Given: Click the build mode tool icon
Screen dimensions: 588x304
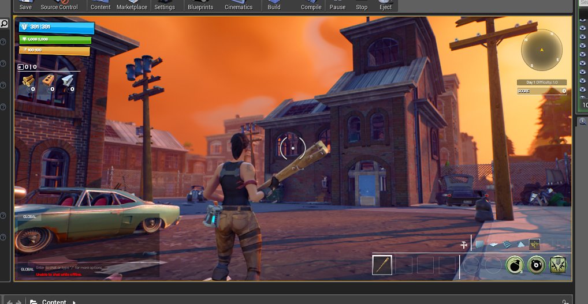Looking at the screenshot, I should coord(464,245).
